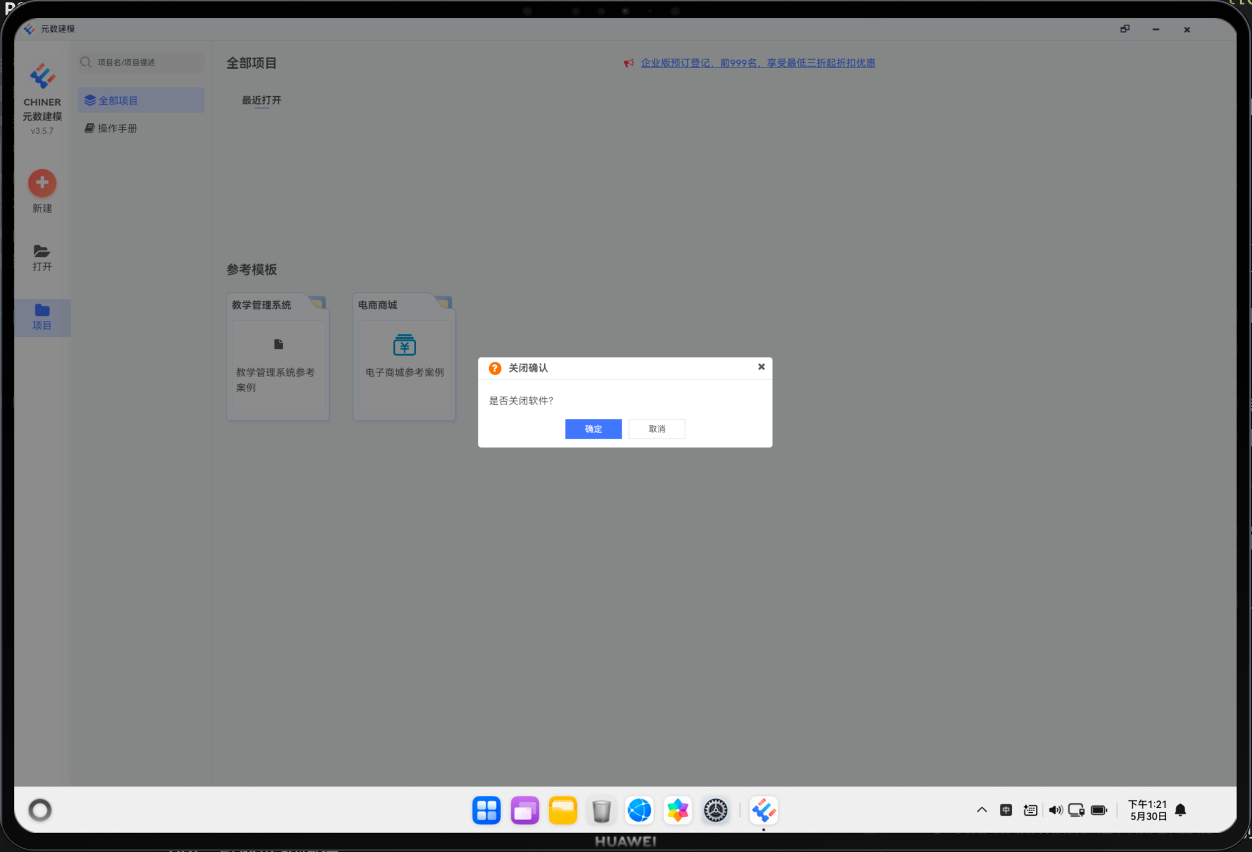Launch the browser globe dock icon
Image resolution: width=1252 pixels, height=852 pixels.
[639, 811]
